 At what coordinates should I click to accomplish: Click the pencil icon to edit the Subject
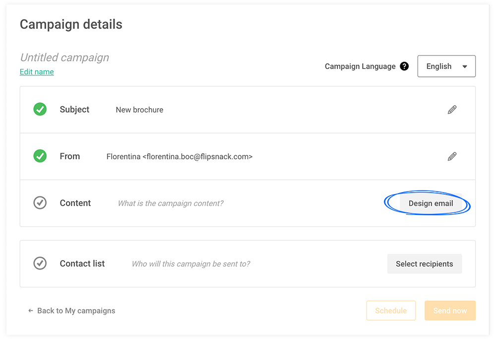pos(452,109)
